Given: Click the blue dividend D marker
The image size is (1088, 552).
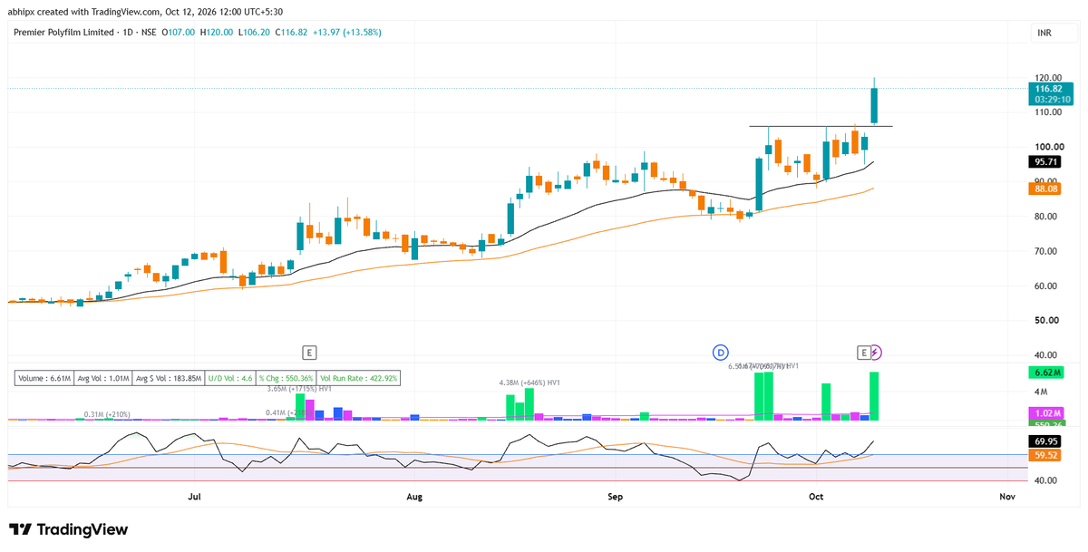Looking at the screenshot, I should click(x=721, y=352).
